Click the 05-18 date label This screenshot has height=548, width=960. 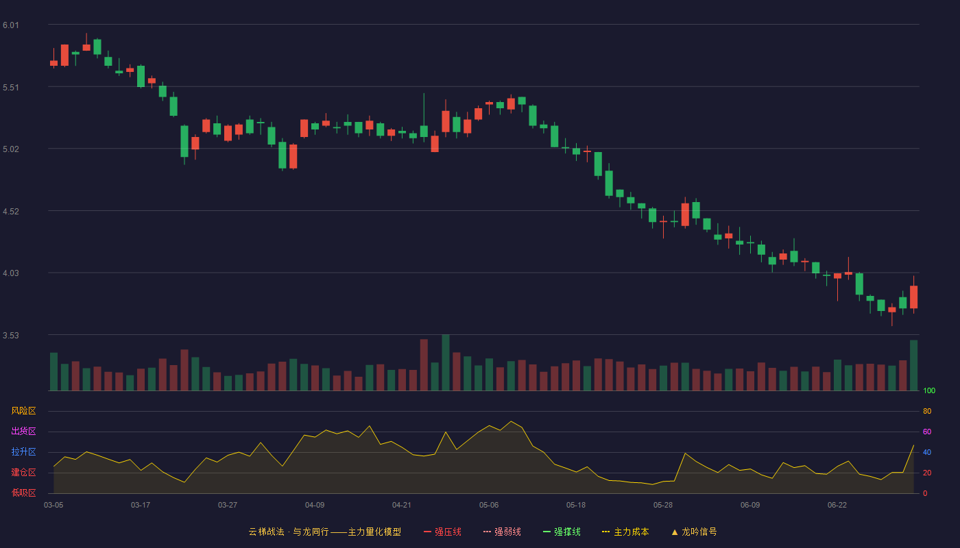[x=576, y=505]
